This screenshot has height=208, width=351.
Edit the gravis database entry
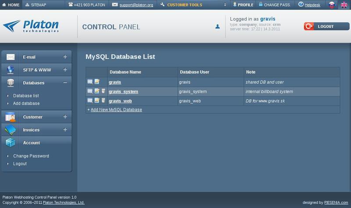click(97, 82)
